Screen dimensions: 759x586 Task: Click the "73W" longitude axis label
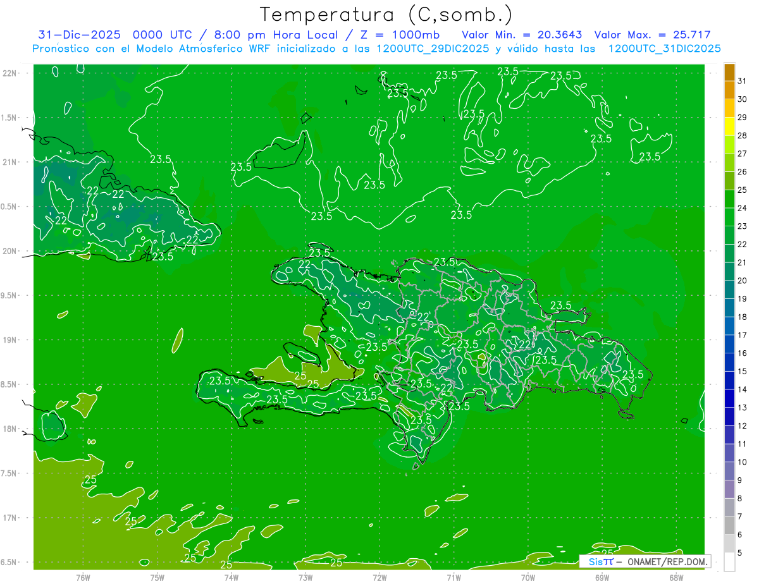pyautogui.click(x=305, y=577)
